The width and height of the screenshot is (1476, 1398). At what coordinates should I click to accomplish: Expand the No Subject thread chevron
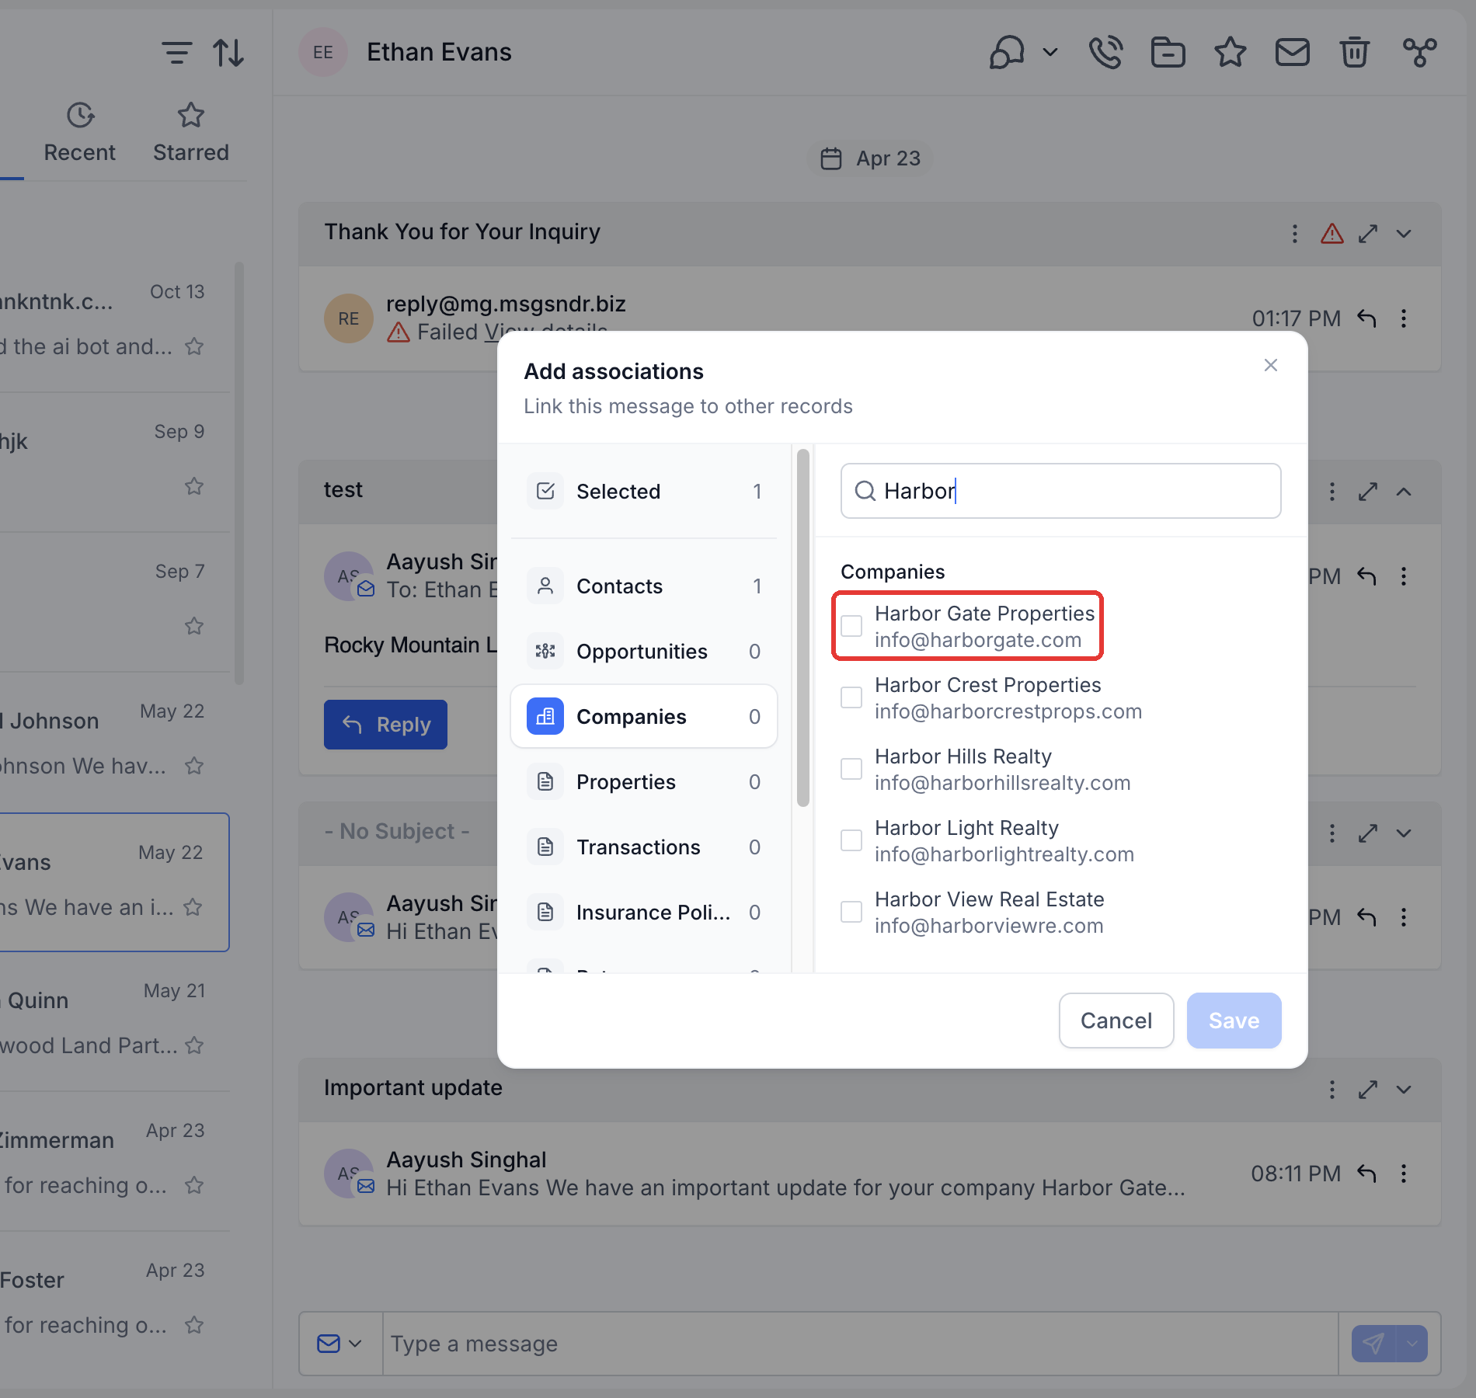1404,833
